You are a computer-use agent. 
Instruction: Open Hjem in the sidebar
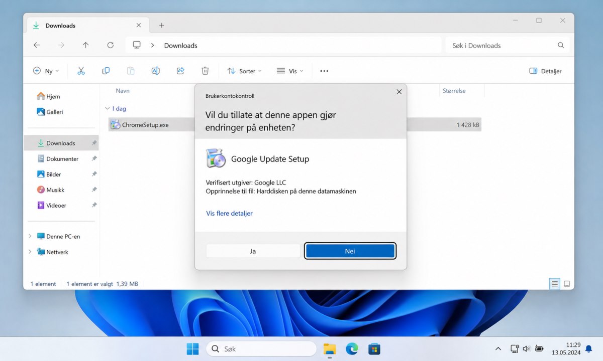coord(49,96)
